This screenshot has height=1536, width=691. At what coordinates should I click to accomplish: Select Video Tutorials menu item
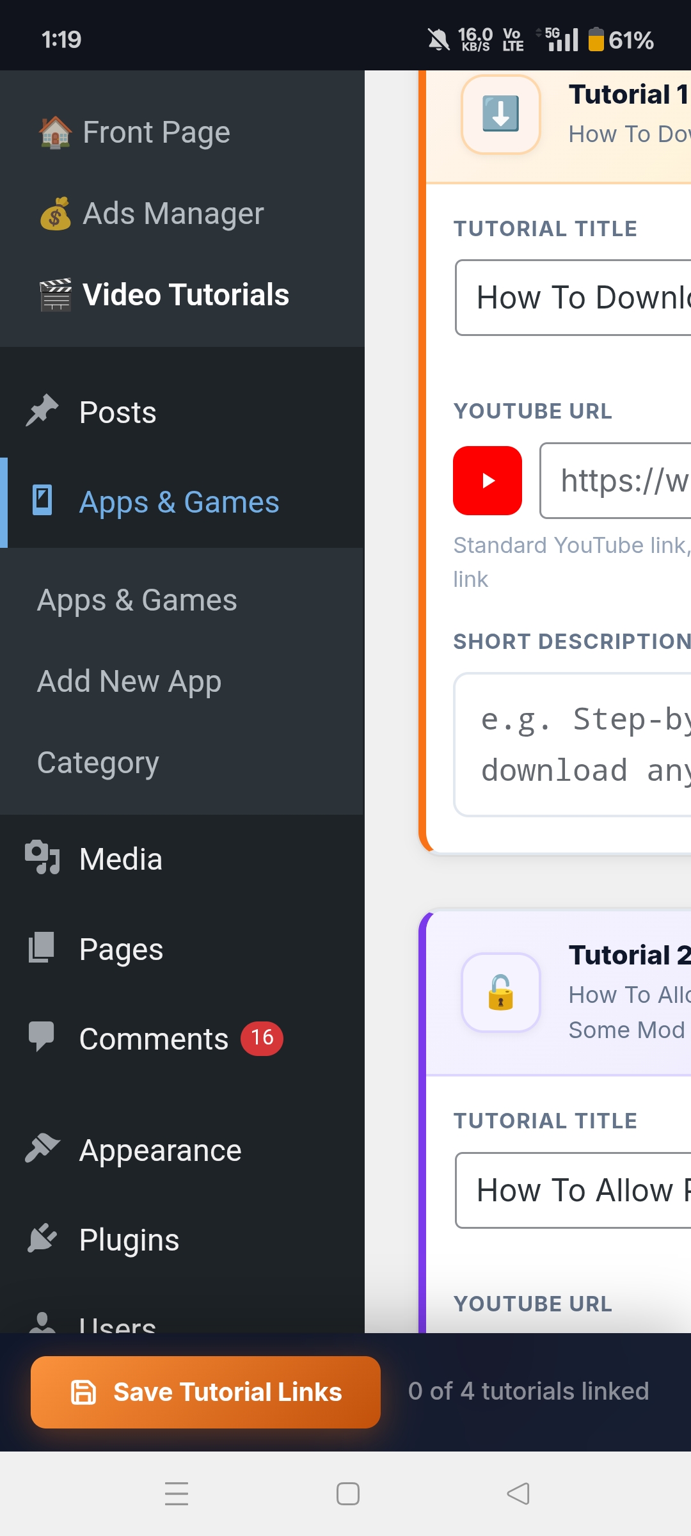182,295
